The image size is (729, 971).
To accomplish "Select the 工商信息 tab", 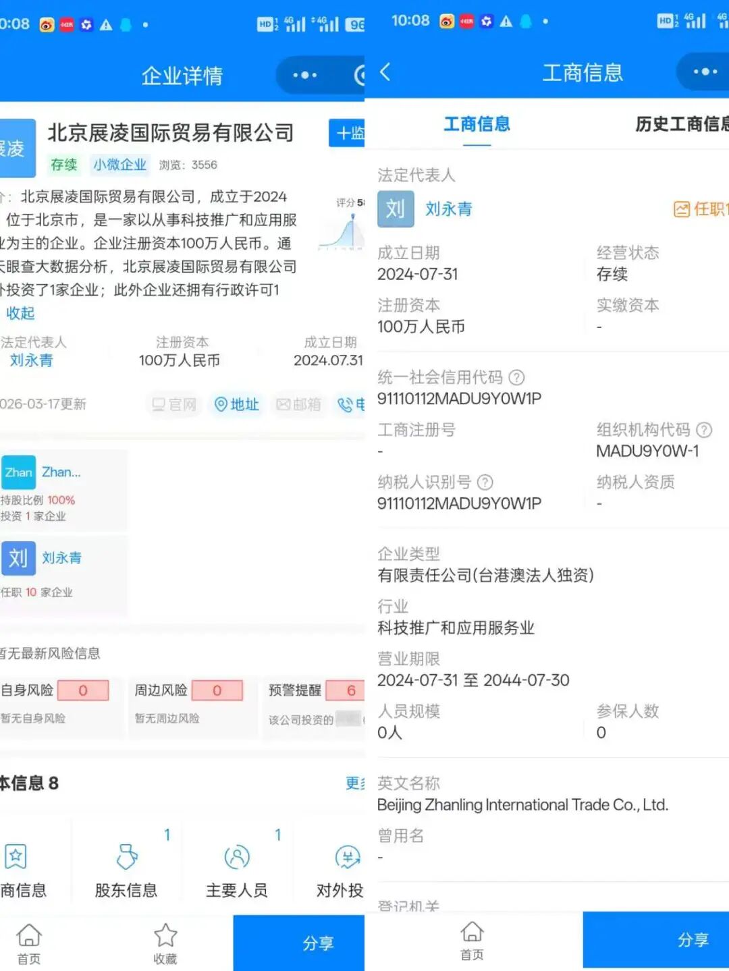I will [477, 124].
